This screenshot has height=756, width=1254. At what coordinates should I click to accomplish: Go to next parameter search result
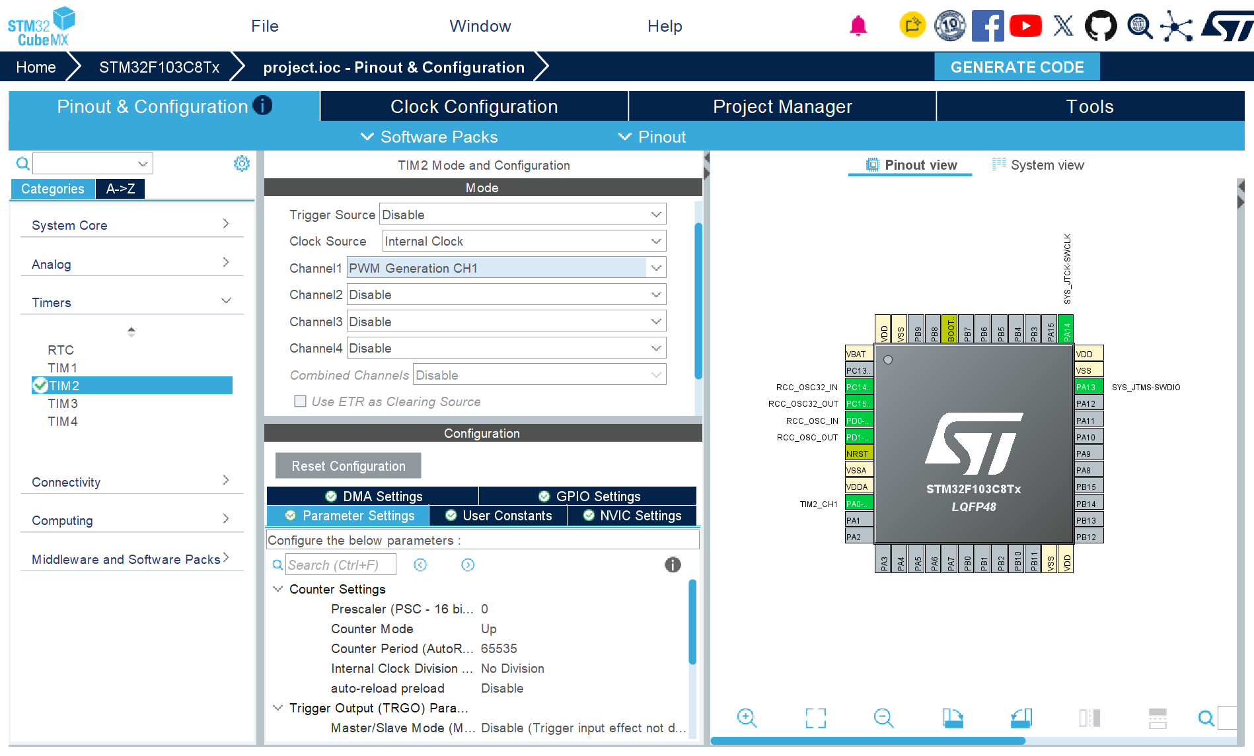[x=468, y=565]
